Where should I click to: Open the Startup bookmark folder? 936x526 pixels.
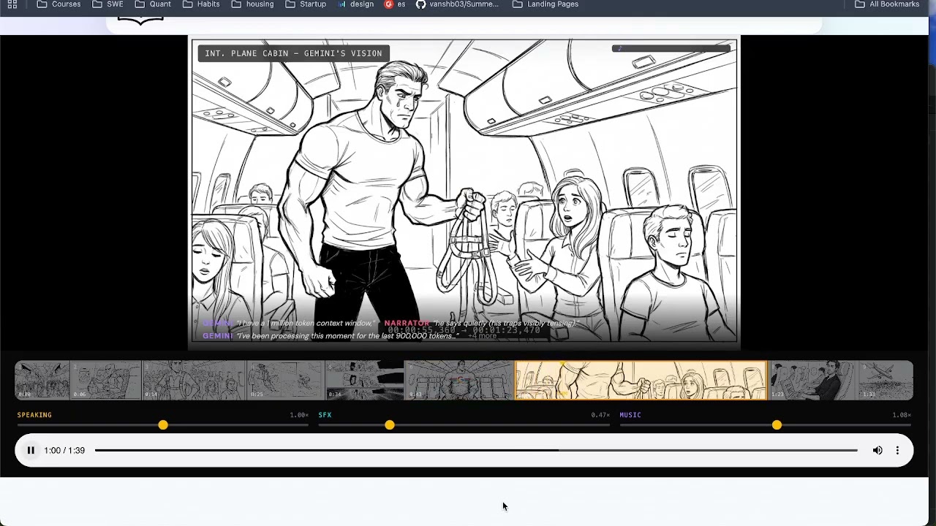[306, 4]
